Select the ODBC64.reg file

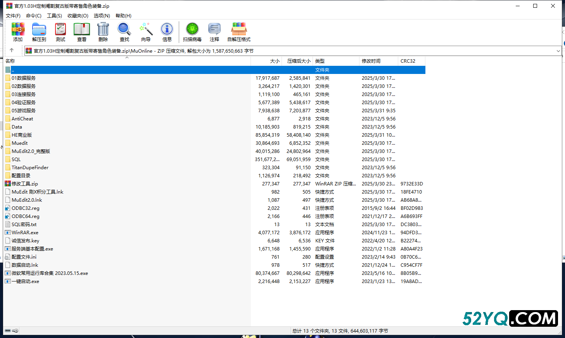pos(25,216)
